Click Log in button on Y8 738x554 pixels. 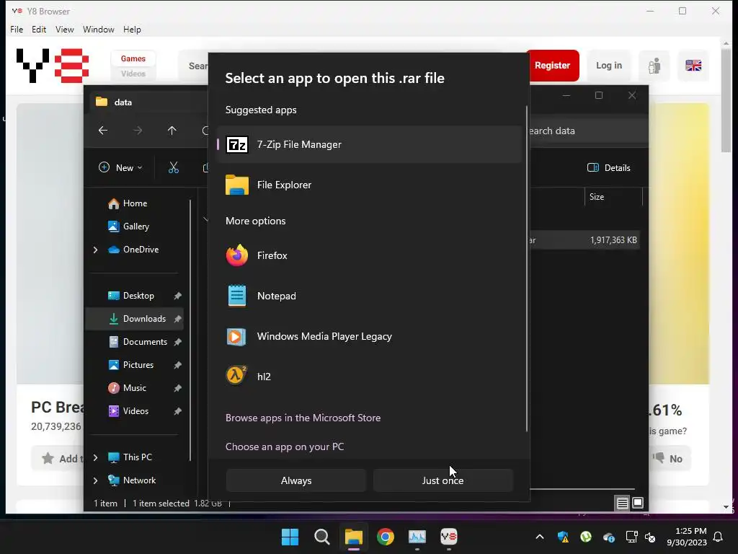(609, 66)
